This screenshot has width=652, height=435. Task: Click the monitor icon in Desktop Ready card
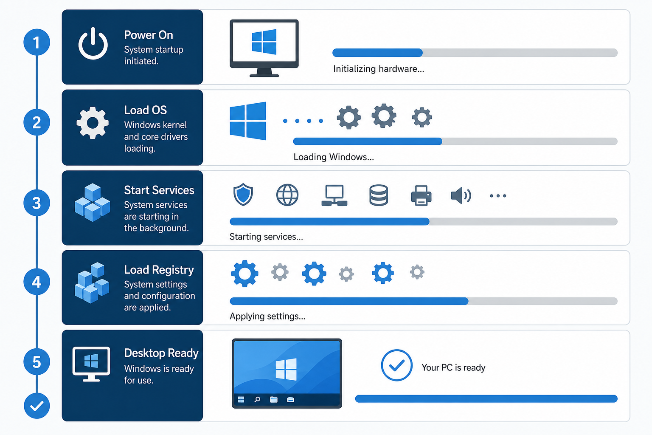click(x=91, y=364)
